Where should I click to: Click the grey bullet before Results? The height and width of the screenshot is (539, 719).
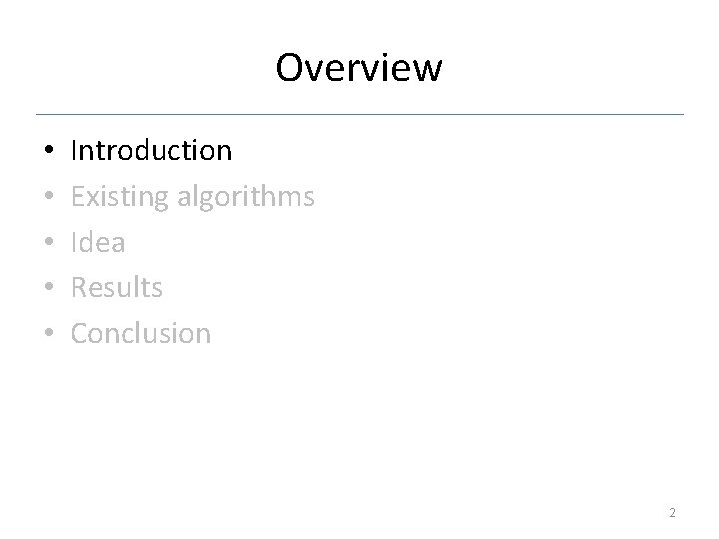(x=49, y=286)
